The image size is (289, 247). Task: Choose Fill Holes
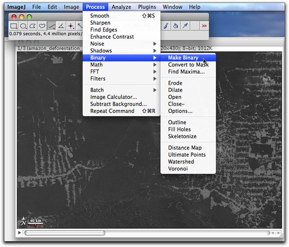(x=188, y=129)
